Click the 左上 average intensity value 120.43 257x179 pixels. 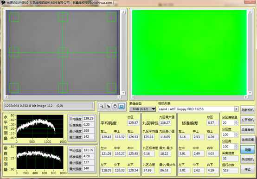pos(106,137)
